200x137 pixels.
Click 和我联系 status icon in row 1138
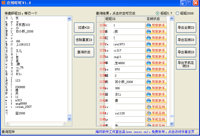(x=156, y=76)
